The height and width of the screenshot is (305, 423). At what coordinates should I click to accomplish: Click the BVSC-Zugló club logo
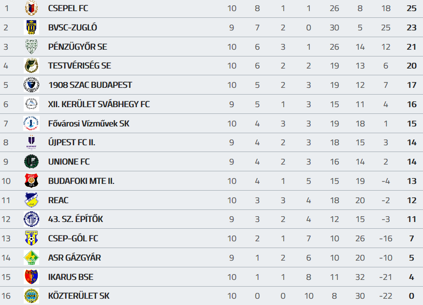click(31, 28)
